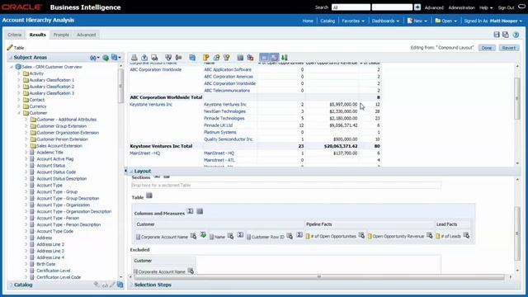The height and width of the screenshot is (297, 528).
Task: Open the Help dropdown in the header
Action: tap(486, 7)
